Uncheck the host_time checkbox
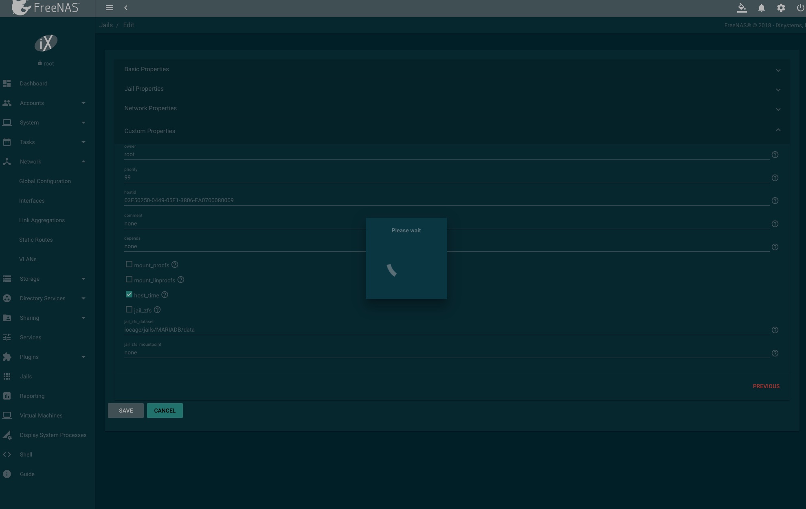This screenshot has height=509, width=806. (129, 294)
